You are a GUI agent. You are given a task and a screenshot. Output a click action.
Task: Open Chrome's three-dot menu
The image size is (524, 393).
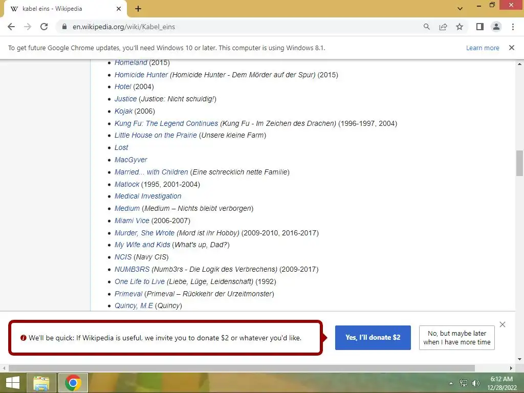[x=513, y=27]
